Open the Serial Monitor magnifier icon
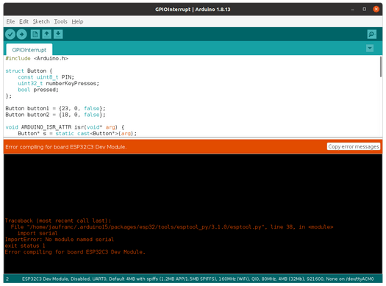Viewport: 386px width, 286px height. pos(372,35)
